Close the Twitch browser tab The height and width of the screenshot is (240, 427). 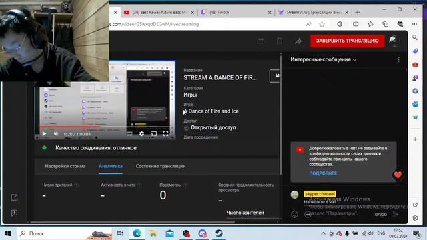click(270, 13)
